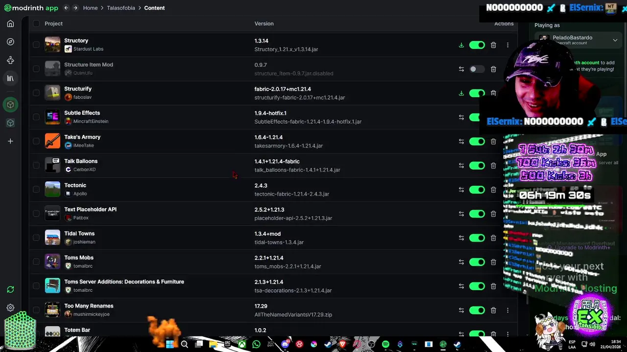Click the placeholder-api-2.5.2+1.21.3.jar filename
Screen dimensions: 627x352
pyautogui.click(x=293, y=218)
